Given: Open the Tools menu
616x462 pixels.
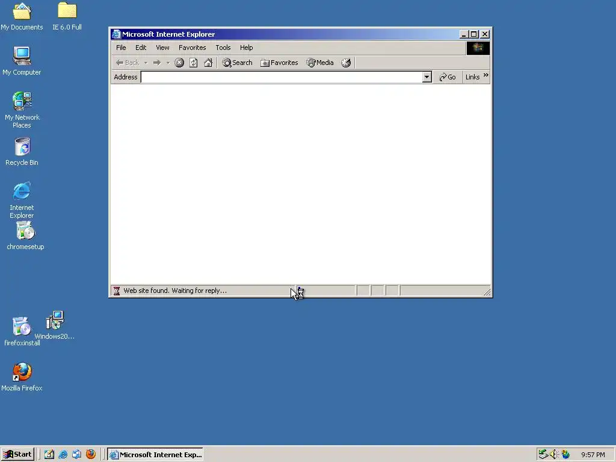Looking at the screenshot, I should point(223,48).
